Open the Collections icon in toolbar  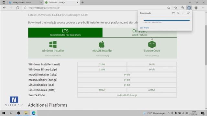tap(182, 8)
